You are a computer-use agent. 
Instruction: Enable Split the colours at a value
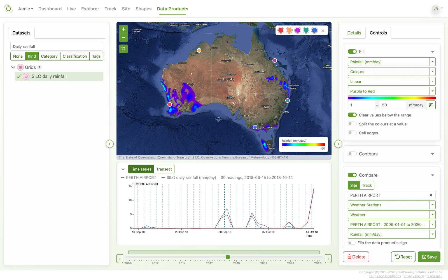coord(352,124)
